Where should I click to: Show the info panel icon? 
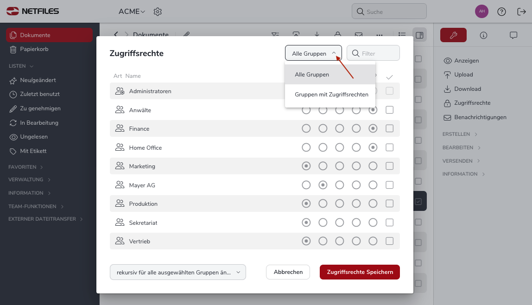tap(483, 35)
